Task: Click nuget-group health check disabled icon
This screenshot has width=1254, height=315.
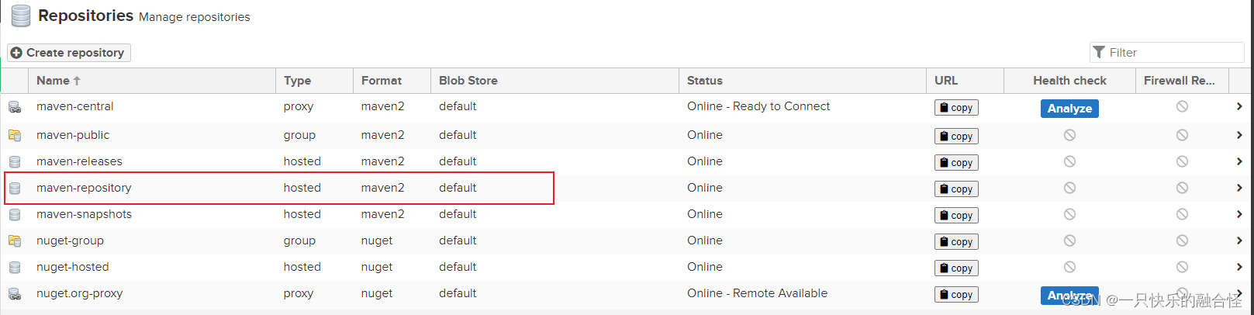Action: coord(1069,241)
